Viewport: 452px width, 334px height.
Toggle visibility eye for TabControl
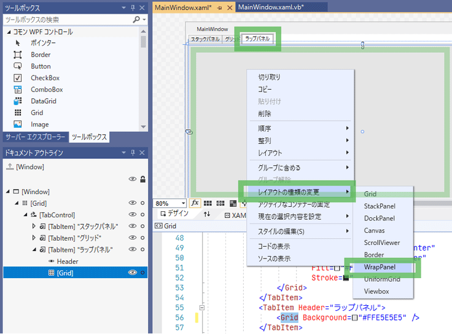pyautogui.click(x=132, y=214)
